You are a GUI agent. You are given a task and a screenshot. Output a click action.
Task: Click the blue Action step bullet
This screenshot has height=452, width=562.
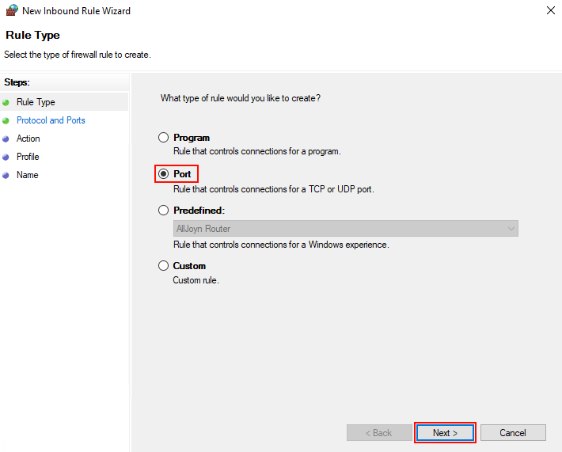pos(6,139)
